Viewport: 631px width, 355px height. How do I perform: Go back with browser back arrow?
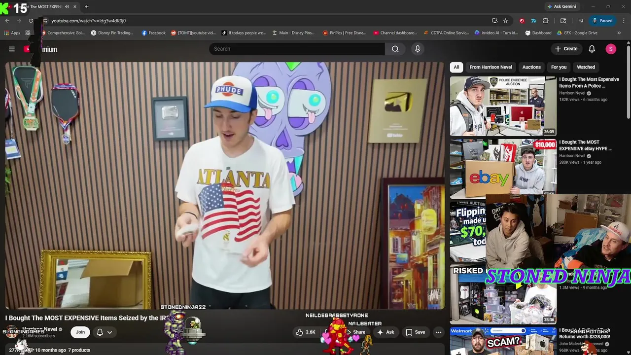(x=7, y=21)
